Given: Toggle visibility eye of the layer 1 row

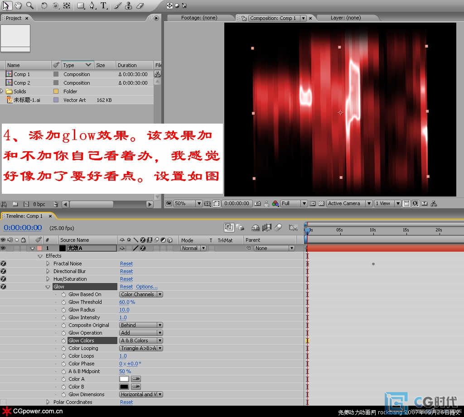Looking at the screenshot, I should tap(3, 248).
